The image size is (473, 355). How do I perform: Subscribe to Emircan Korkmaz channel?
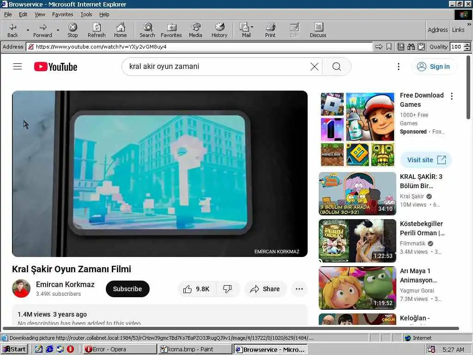point(127,289)
